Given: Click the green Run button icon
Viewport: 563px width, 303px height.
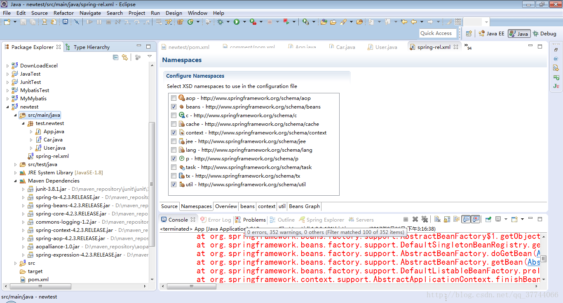Looking at the screenshot, I should click(237, 22).
